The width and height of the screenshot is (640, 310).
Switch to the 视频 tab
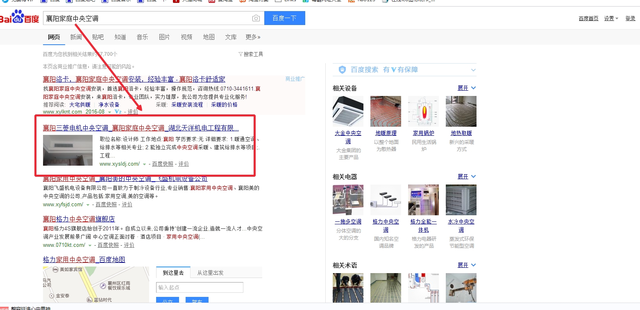186,37
